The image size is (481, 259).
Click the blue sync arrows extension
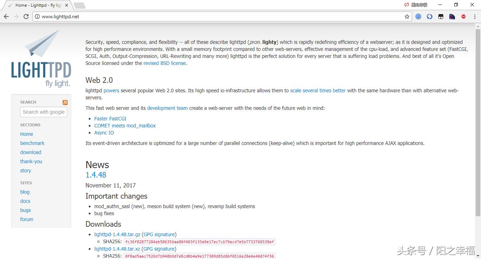(x=430, y=16)
